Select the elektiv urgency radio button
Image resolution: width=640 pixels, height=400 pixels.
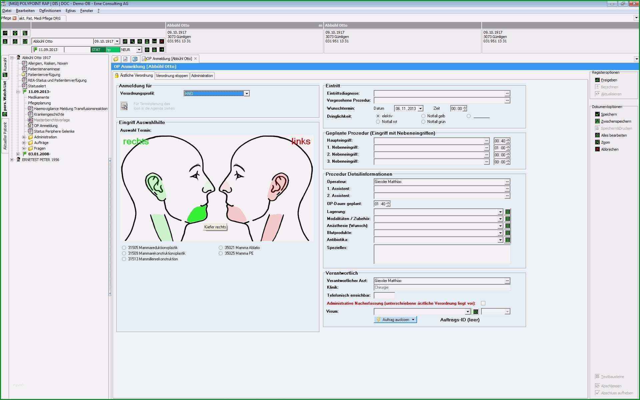coord(378,116)
